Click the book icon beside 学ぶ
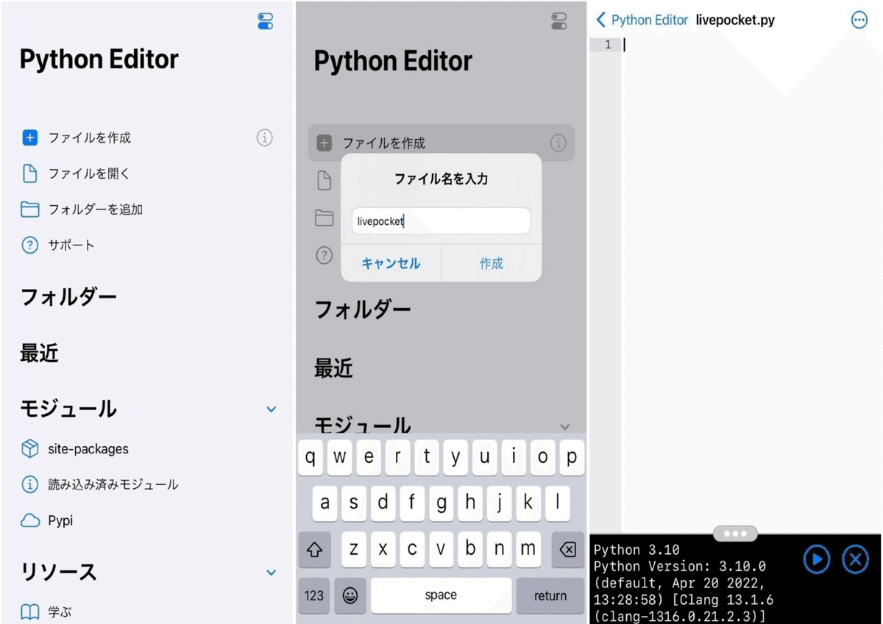 tap(30, 612)
